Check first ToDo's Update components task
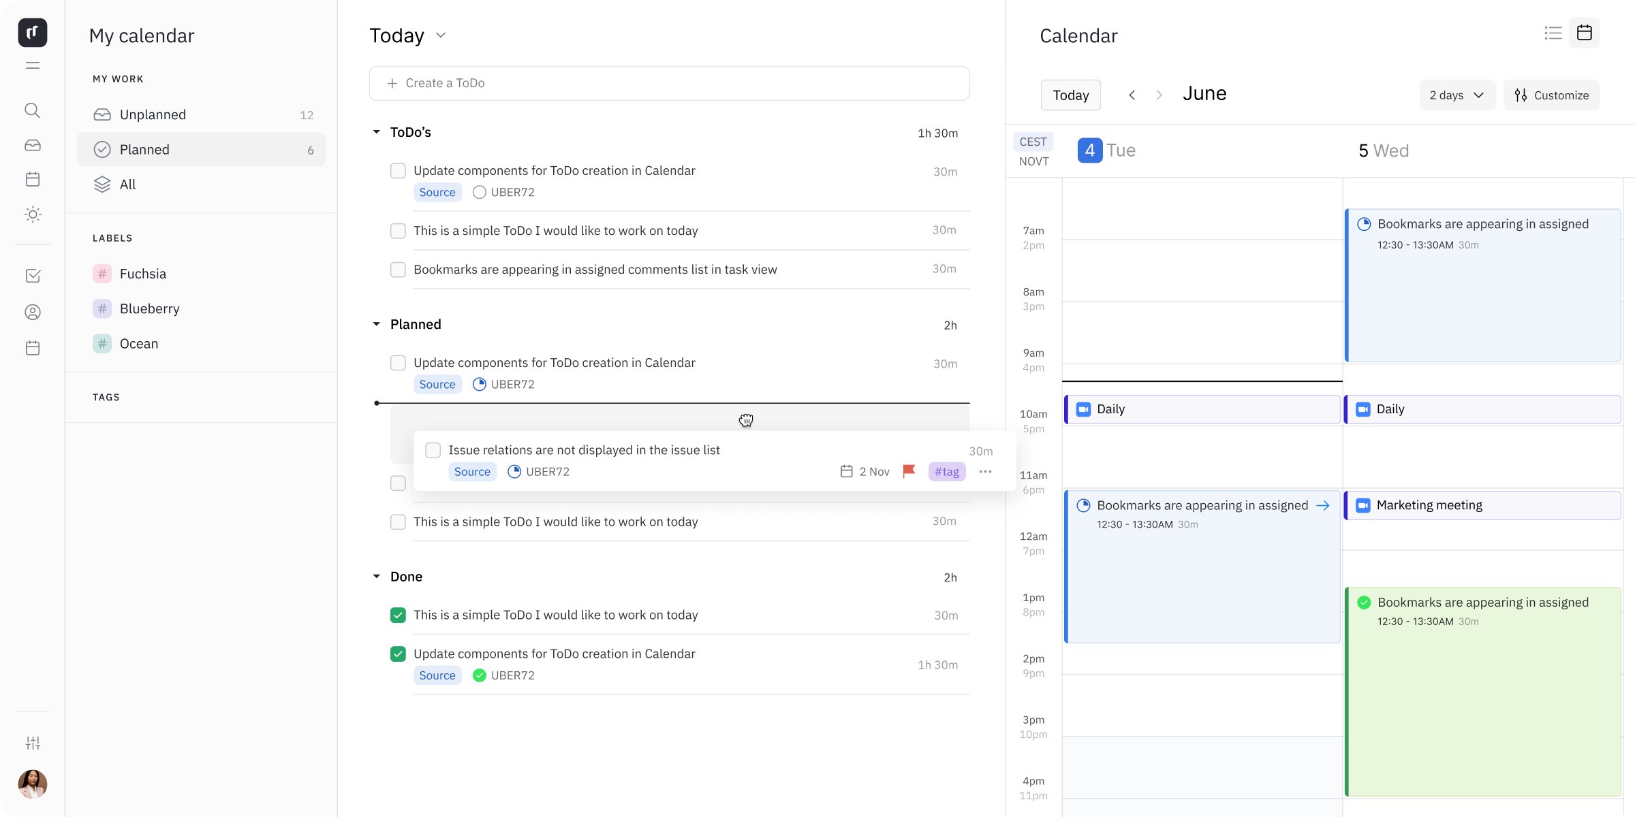Screen dimensions: 1635x817 [x=398, y=171]
